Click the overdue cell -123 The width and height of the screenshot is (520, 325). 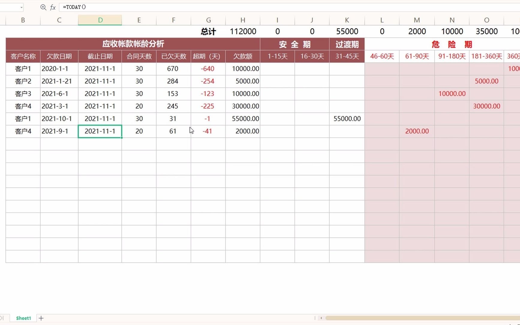coord(208,94)
